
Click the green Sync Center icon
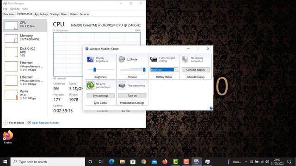[x=90, y=85]
